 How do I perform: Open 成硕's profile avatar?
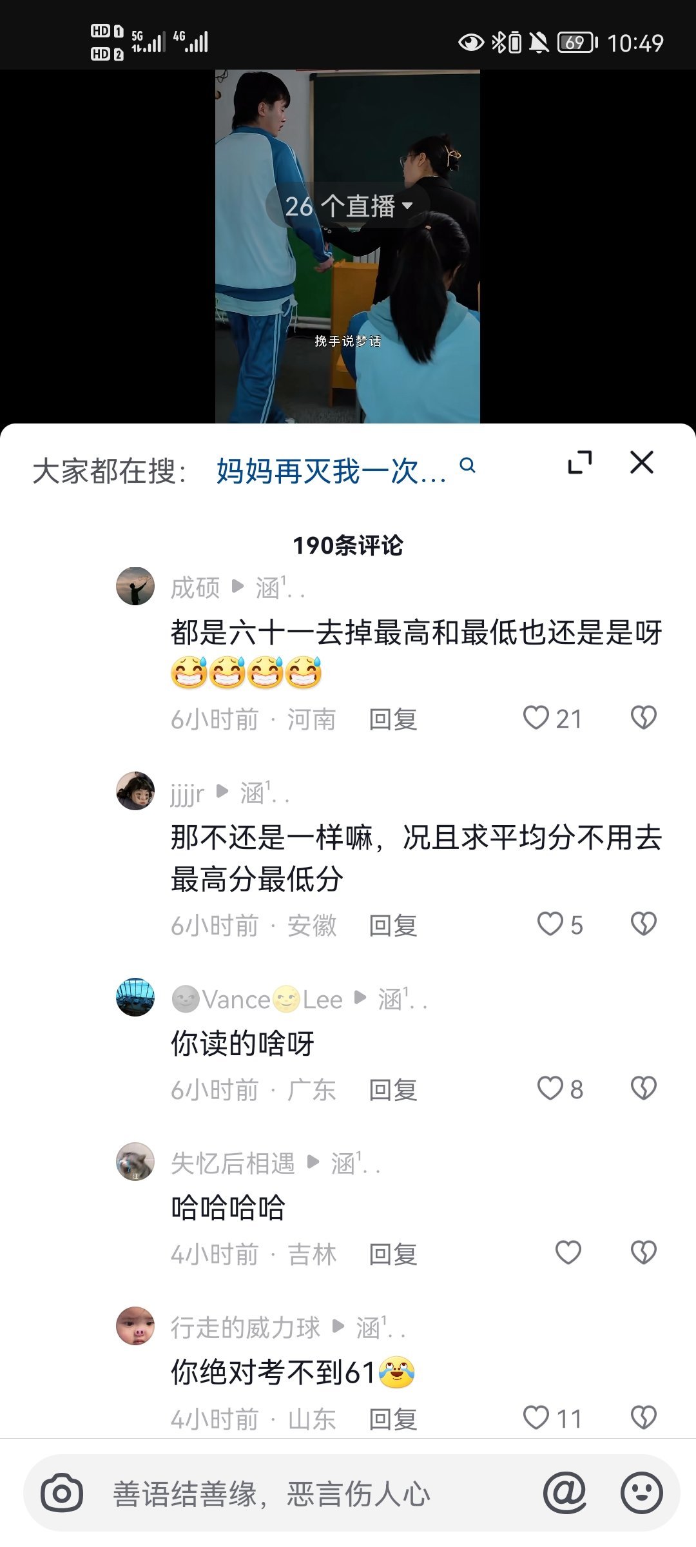tap(135, 586)
